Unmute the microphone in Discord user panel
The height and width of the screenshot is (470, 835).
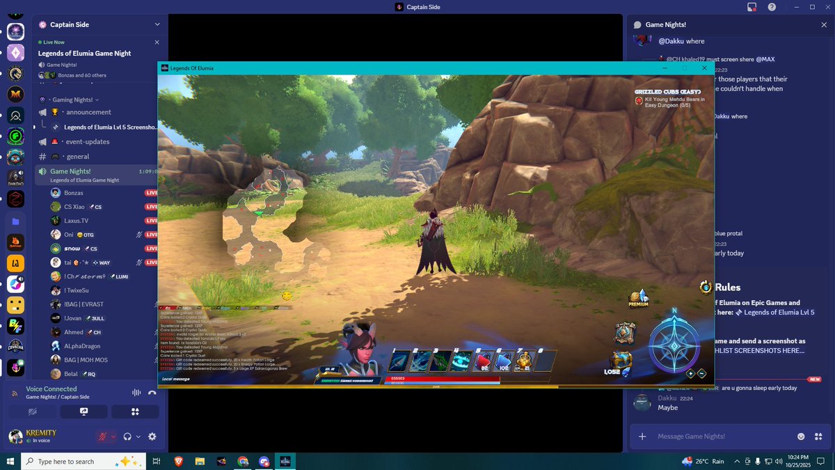pos(103,437)
